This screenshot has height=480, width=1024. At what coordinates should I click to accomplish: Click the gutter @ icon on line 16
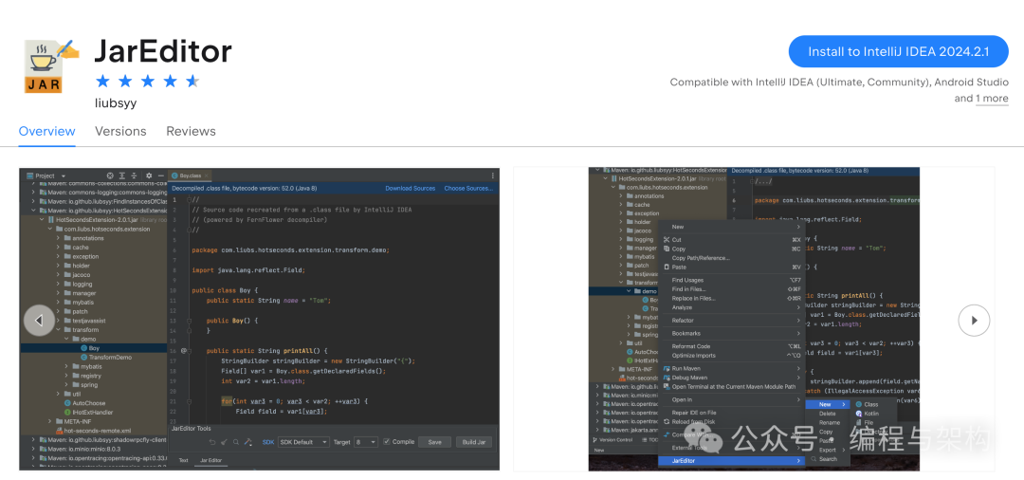[184, 351]
